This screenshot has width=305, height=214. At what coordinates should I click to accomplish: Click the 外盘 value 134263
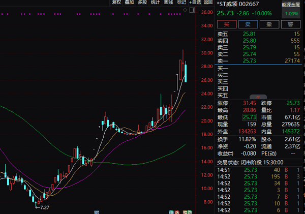[x=247, y=132]
